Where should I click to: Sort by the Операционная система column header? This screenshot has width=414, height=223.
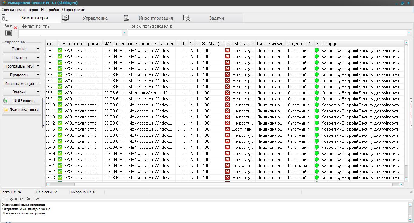pyautogui.click(x=151, y=44)
